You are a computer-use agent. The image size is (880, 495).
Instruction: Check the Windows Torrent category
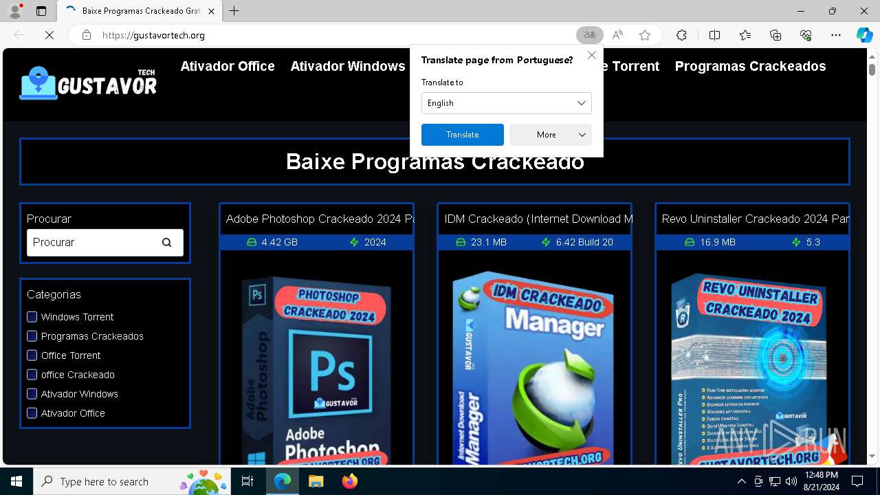click(32, 316)
